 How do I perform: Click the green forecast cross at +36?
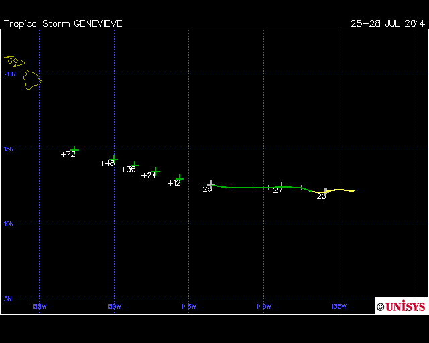135,165
